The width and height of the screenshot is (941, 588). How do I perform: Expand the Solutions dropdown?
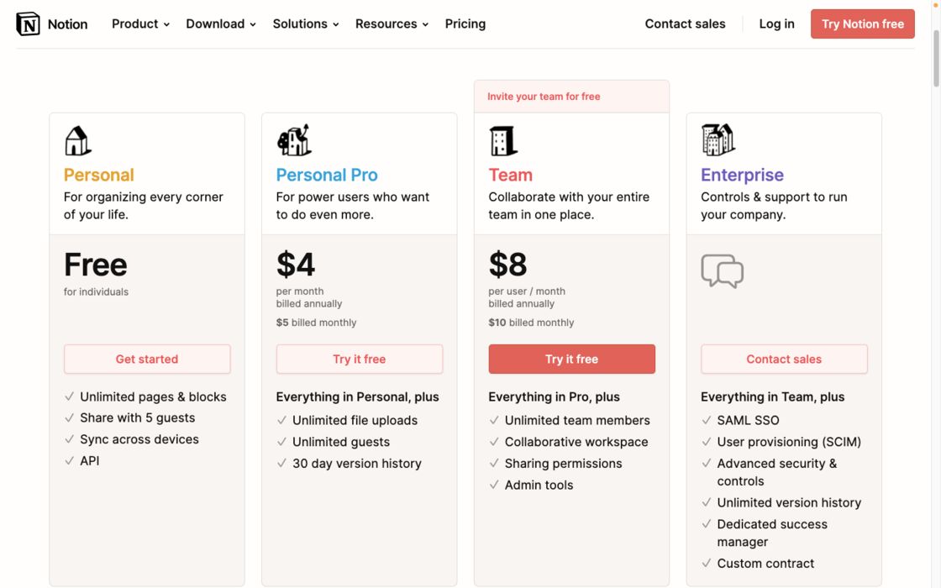306,24
